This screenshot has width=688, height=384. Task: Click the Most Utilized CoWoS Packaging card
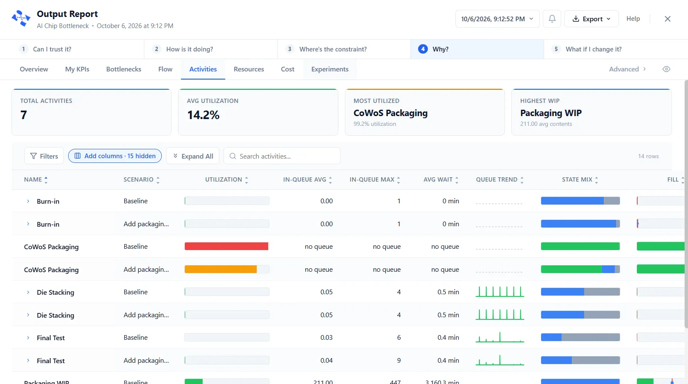tap(424, 112)
